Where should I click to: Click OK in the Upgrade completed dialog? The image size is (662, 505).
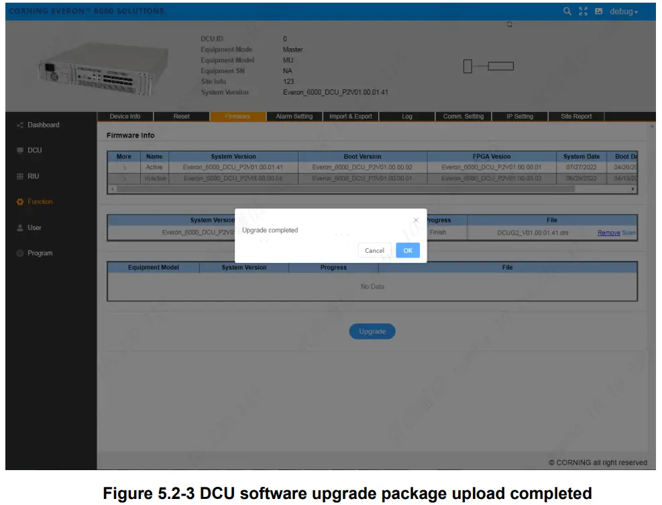tap(408, 250)
